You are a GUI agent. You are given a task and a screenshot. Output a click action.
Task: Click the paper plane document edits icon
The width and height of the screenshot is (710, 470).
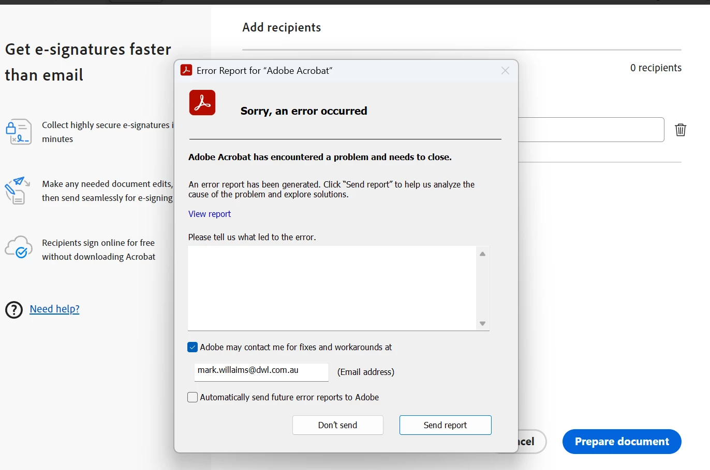click(x=18, y=191)
